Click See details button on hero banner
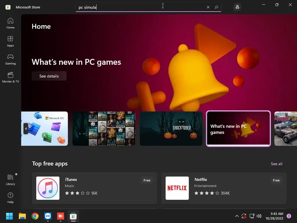Screen dimensions: 297x223 49,76
